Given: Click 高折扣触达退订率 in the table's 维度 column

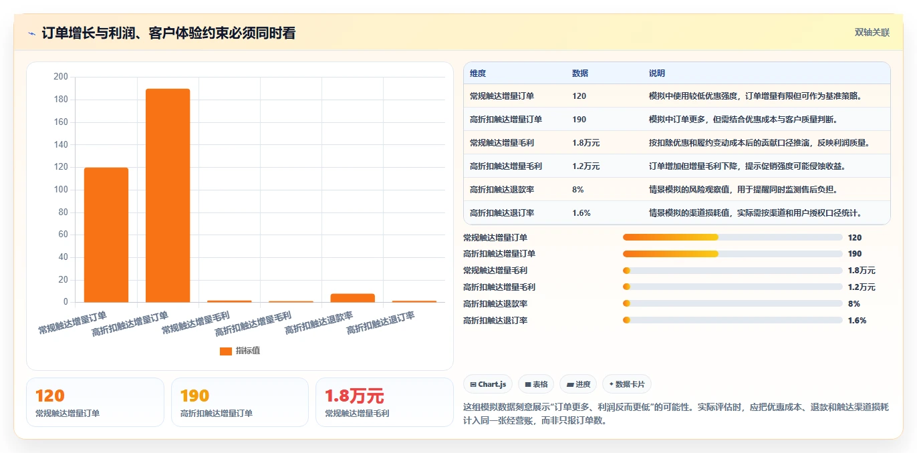Looking at the screenshot, I should tap(502, 213).
